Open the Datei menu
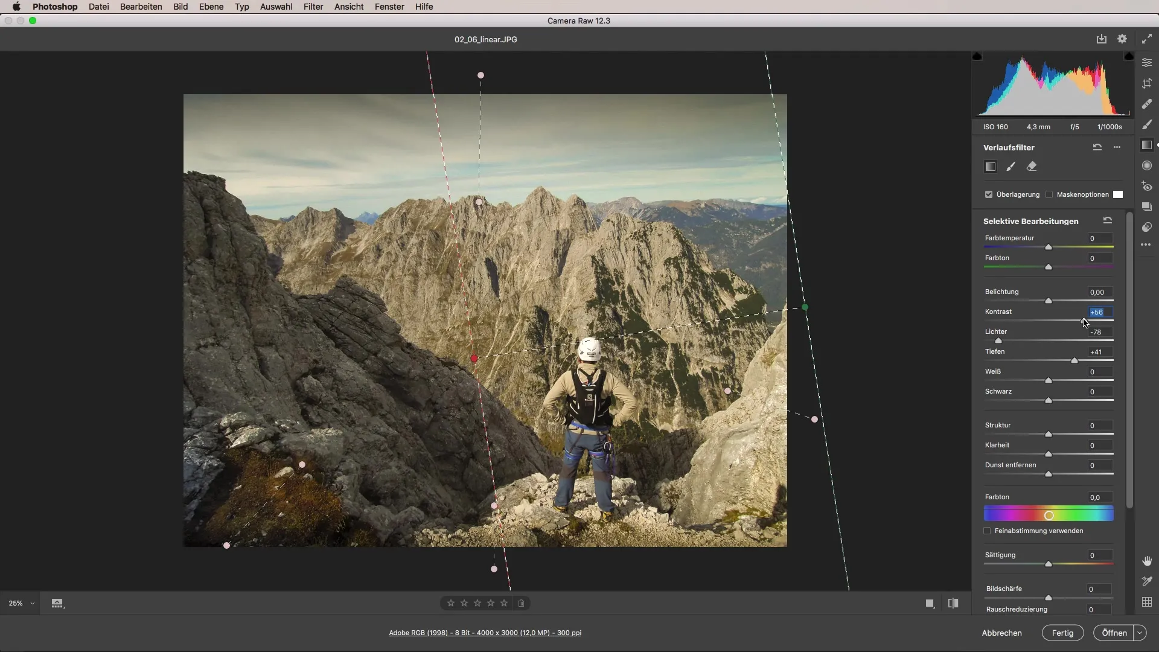Viewport: 1159px width, 652px height. pyautogui.click(x=98, y=7)
